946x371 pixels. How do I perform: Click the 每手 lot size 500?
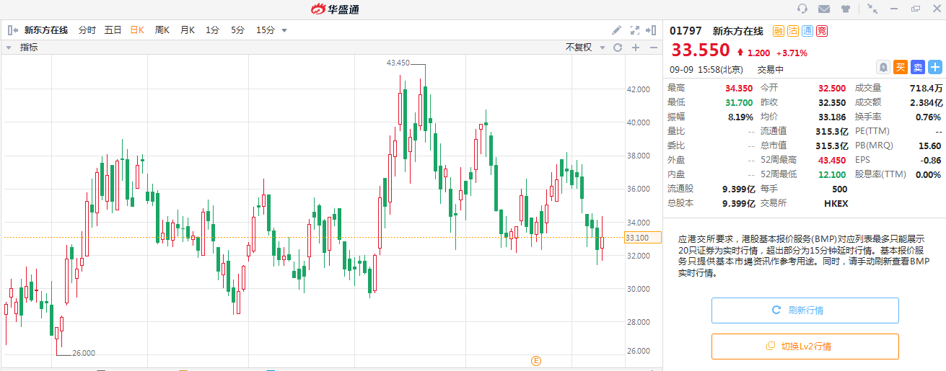click(839, 189)
